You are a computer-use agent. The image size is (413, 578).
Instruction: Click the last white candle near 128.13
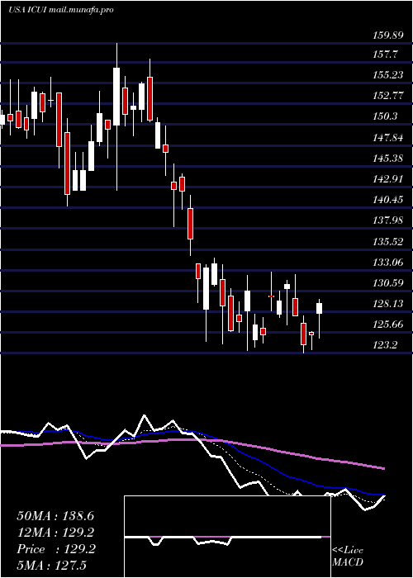coord(319,309)
